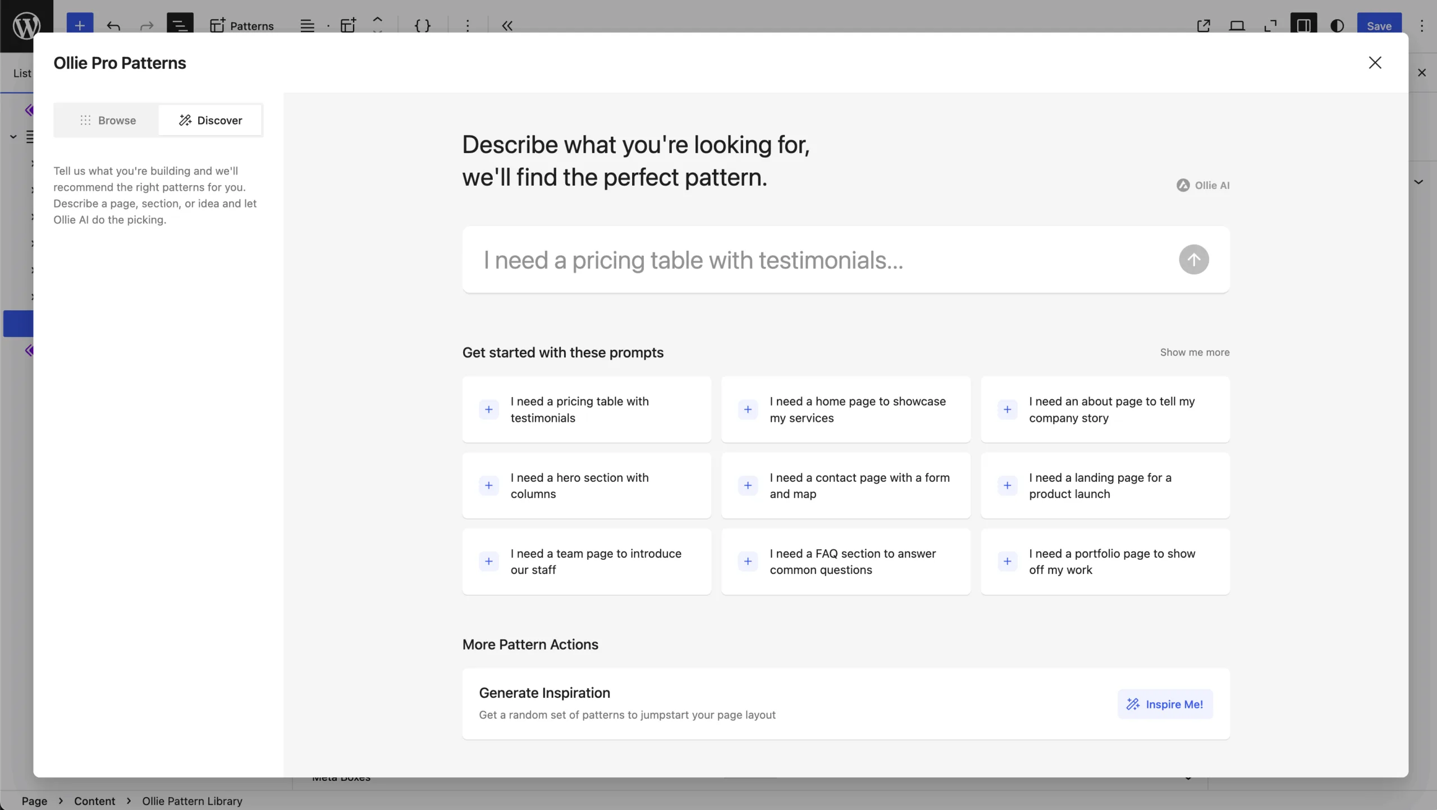Add the FAQ section prompt using plus icon
The image size is (1437, 810).
coord(748,562)
